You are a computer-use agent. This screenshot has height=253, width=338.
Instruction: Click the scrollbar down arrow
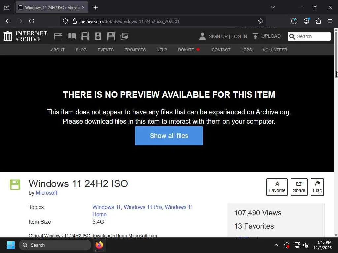point(336,235)
